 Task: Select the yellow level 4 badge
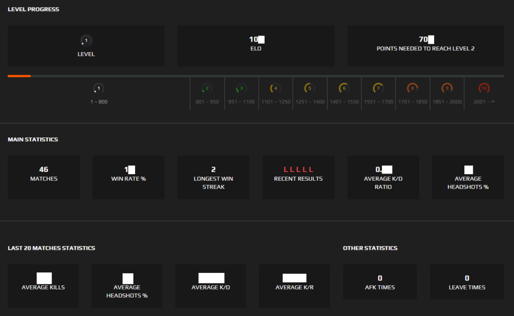[275, 88]
